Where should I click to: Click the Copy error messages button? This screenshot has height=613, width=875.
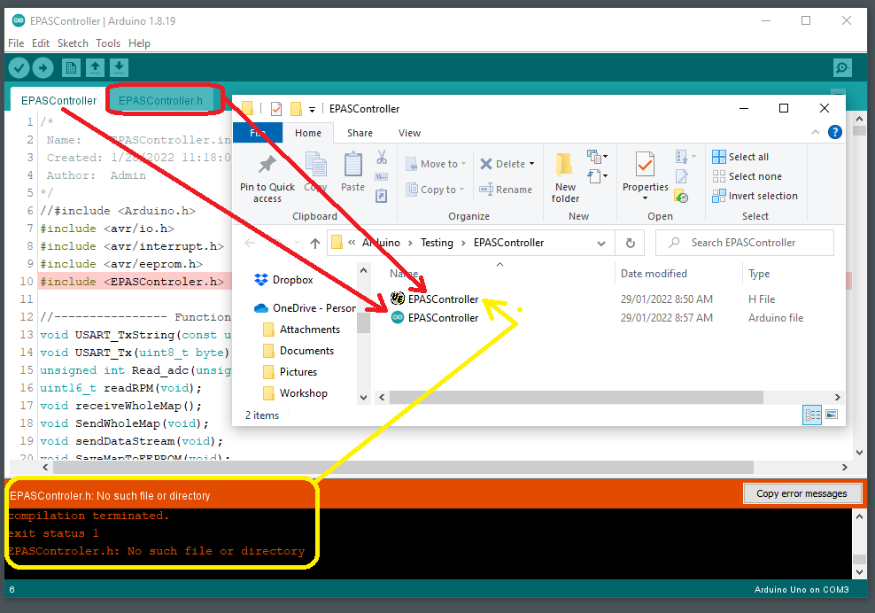tap(802, 493)
